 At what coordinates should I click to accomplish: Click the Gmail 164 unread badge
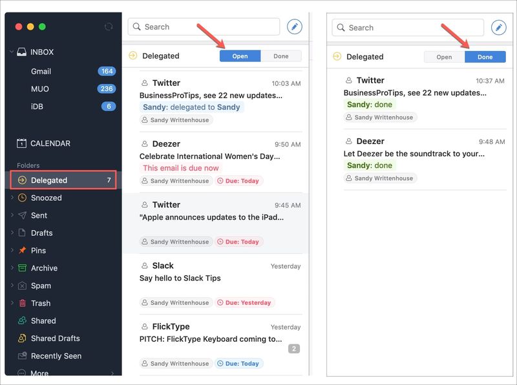pyautogui.click(x=107, y=71)
